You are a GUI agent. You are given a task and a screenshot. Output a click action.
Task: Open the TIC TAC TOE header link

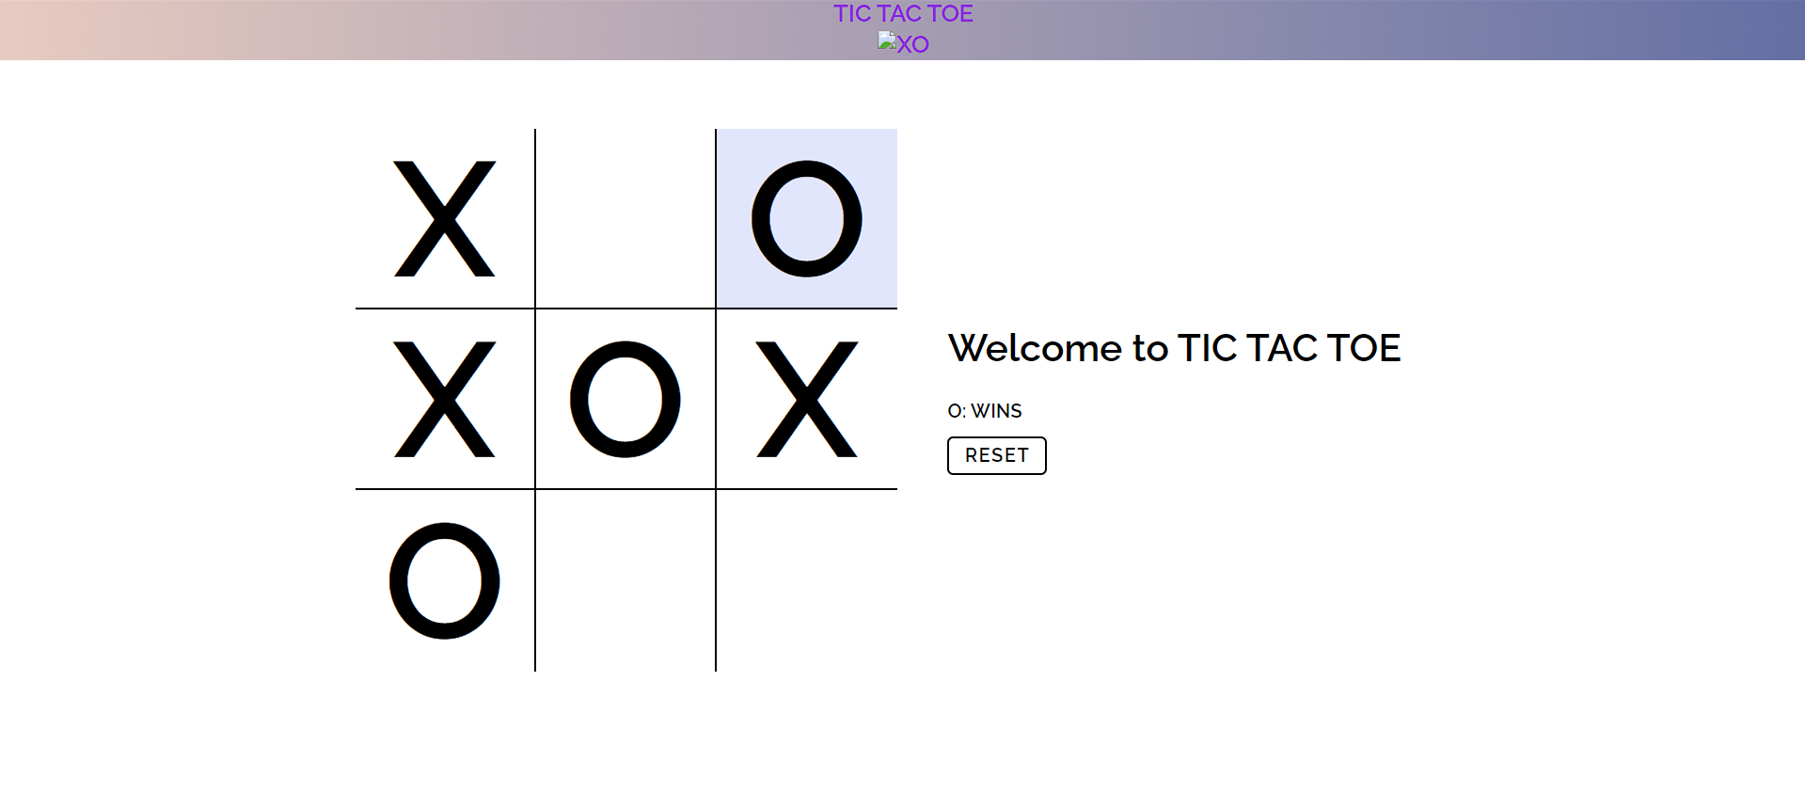[903, 14]
